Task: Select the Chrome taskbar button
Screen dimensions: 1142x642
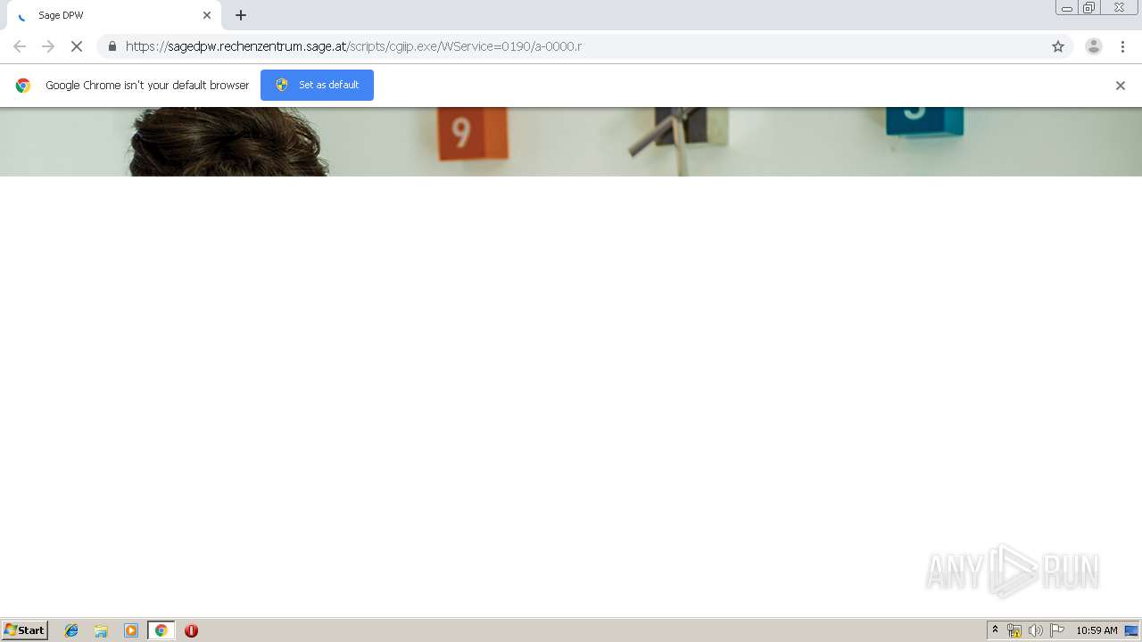Action: (161, 630)
